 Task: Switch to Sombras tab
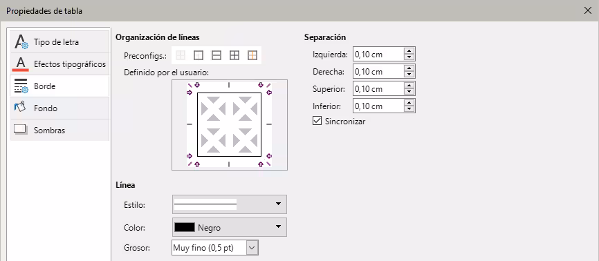click(x=59, y=130)
